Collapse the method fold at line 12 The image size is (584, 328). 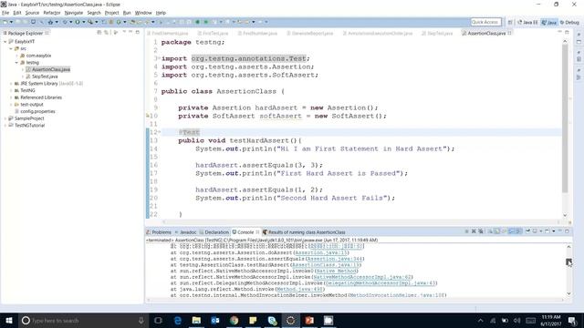click(x=160, y=132)
